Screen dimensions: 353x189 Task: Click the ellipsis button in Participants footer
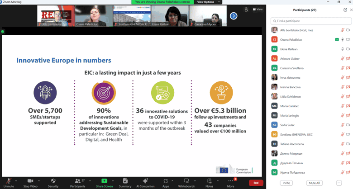[x=339, y=183]
